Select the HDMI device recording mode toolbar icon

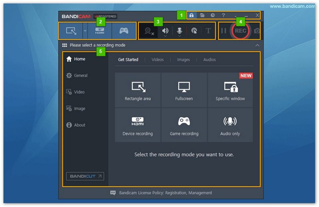[x=100, y=31]
